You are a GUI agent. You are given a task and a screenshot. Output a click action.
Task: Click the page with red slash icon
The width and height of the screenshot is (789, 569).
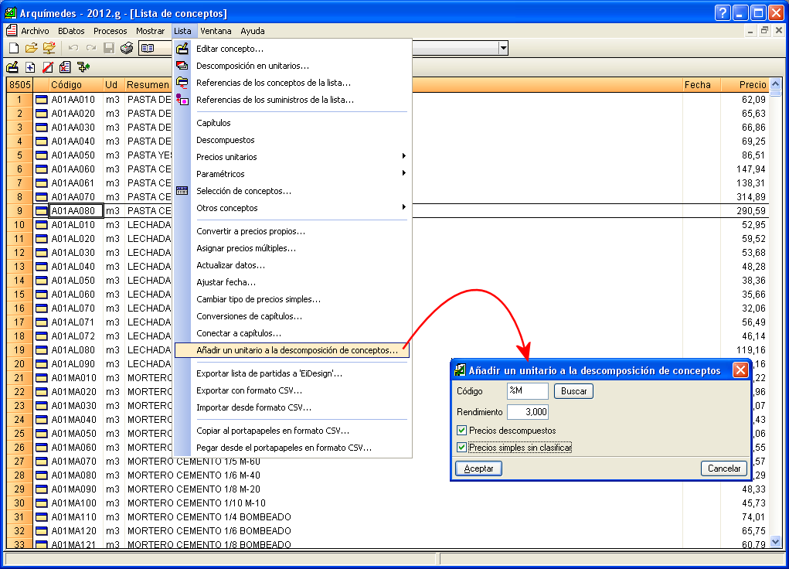pos(48,67)
